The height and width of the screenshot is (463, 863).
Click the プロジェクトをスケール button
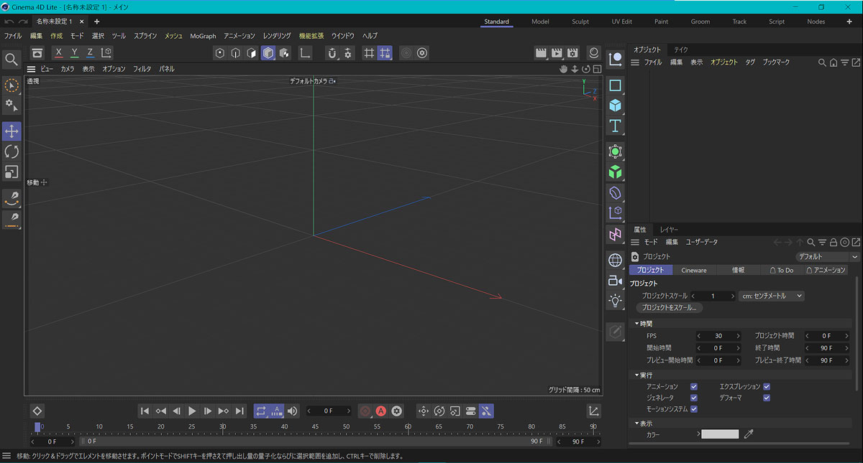tap(669, 307)
